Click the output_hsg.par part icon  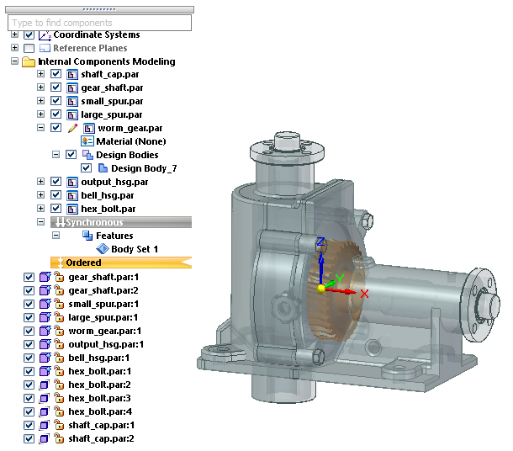click(72, 182)
